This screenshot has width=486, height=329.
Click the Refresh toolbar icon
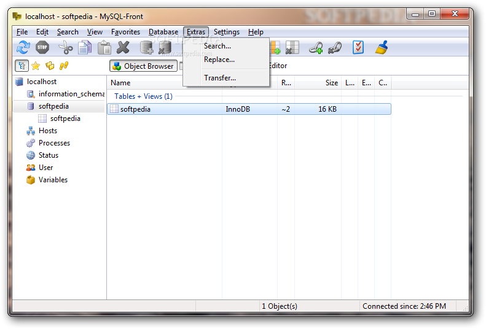[23, 48]
